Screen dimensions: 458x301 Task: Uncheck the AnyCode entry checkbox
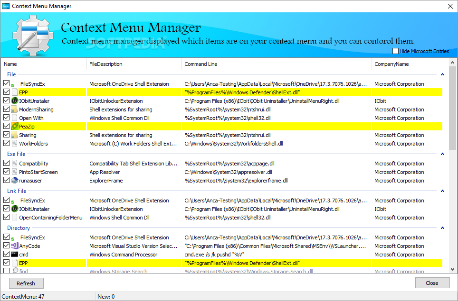coord(7,246)
